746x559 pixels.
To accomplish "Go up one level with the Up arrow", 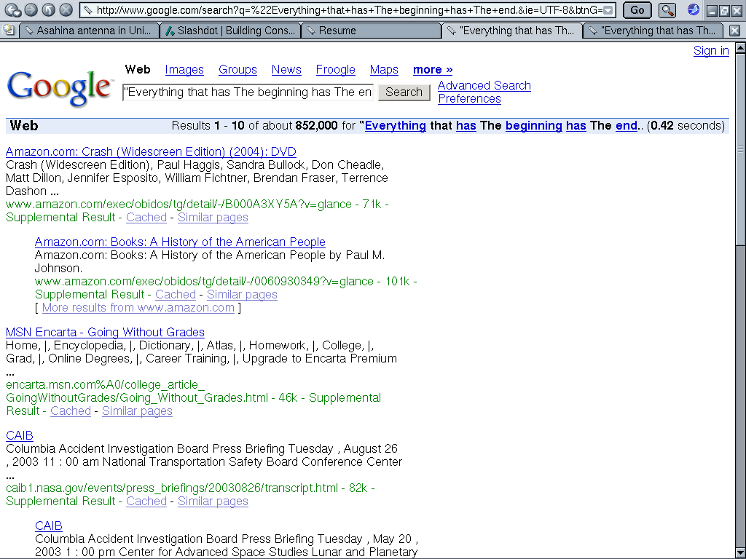I will coord(49,9).
